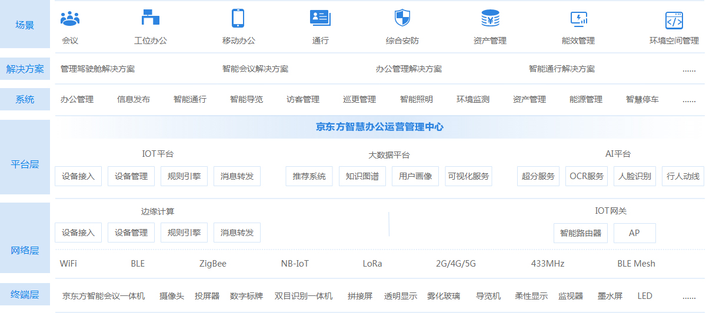
Task: Open the 通行 ID card icon
Action: pos(321,18)
